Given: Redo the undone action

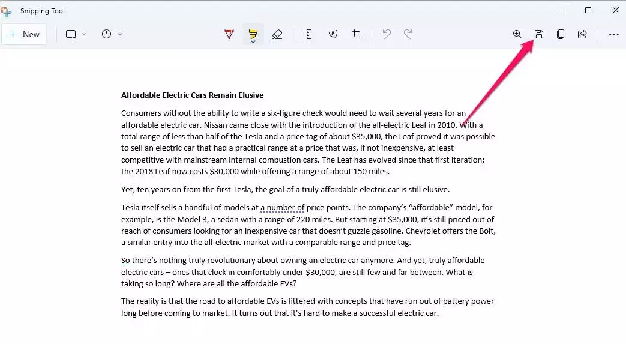Looking at the screenshot, I should click(408, 34).
